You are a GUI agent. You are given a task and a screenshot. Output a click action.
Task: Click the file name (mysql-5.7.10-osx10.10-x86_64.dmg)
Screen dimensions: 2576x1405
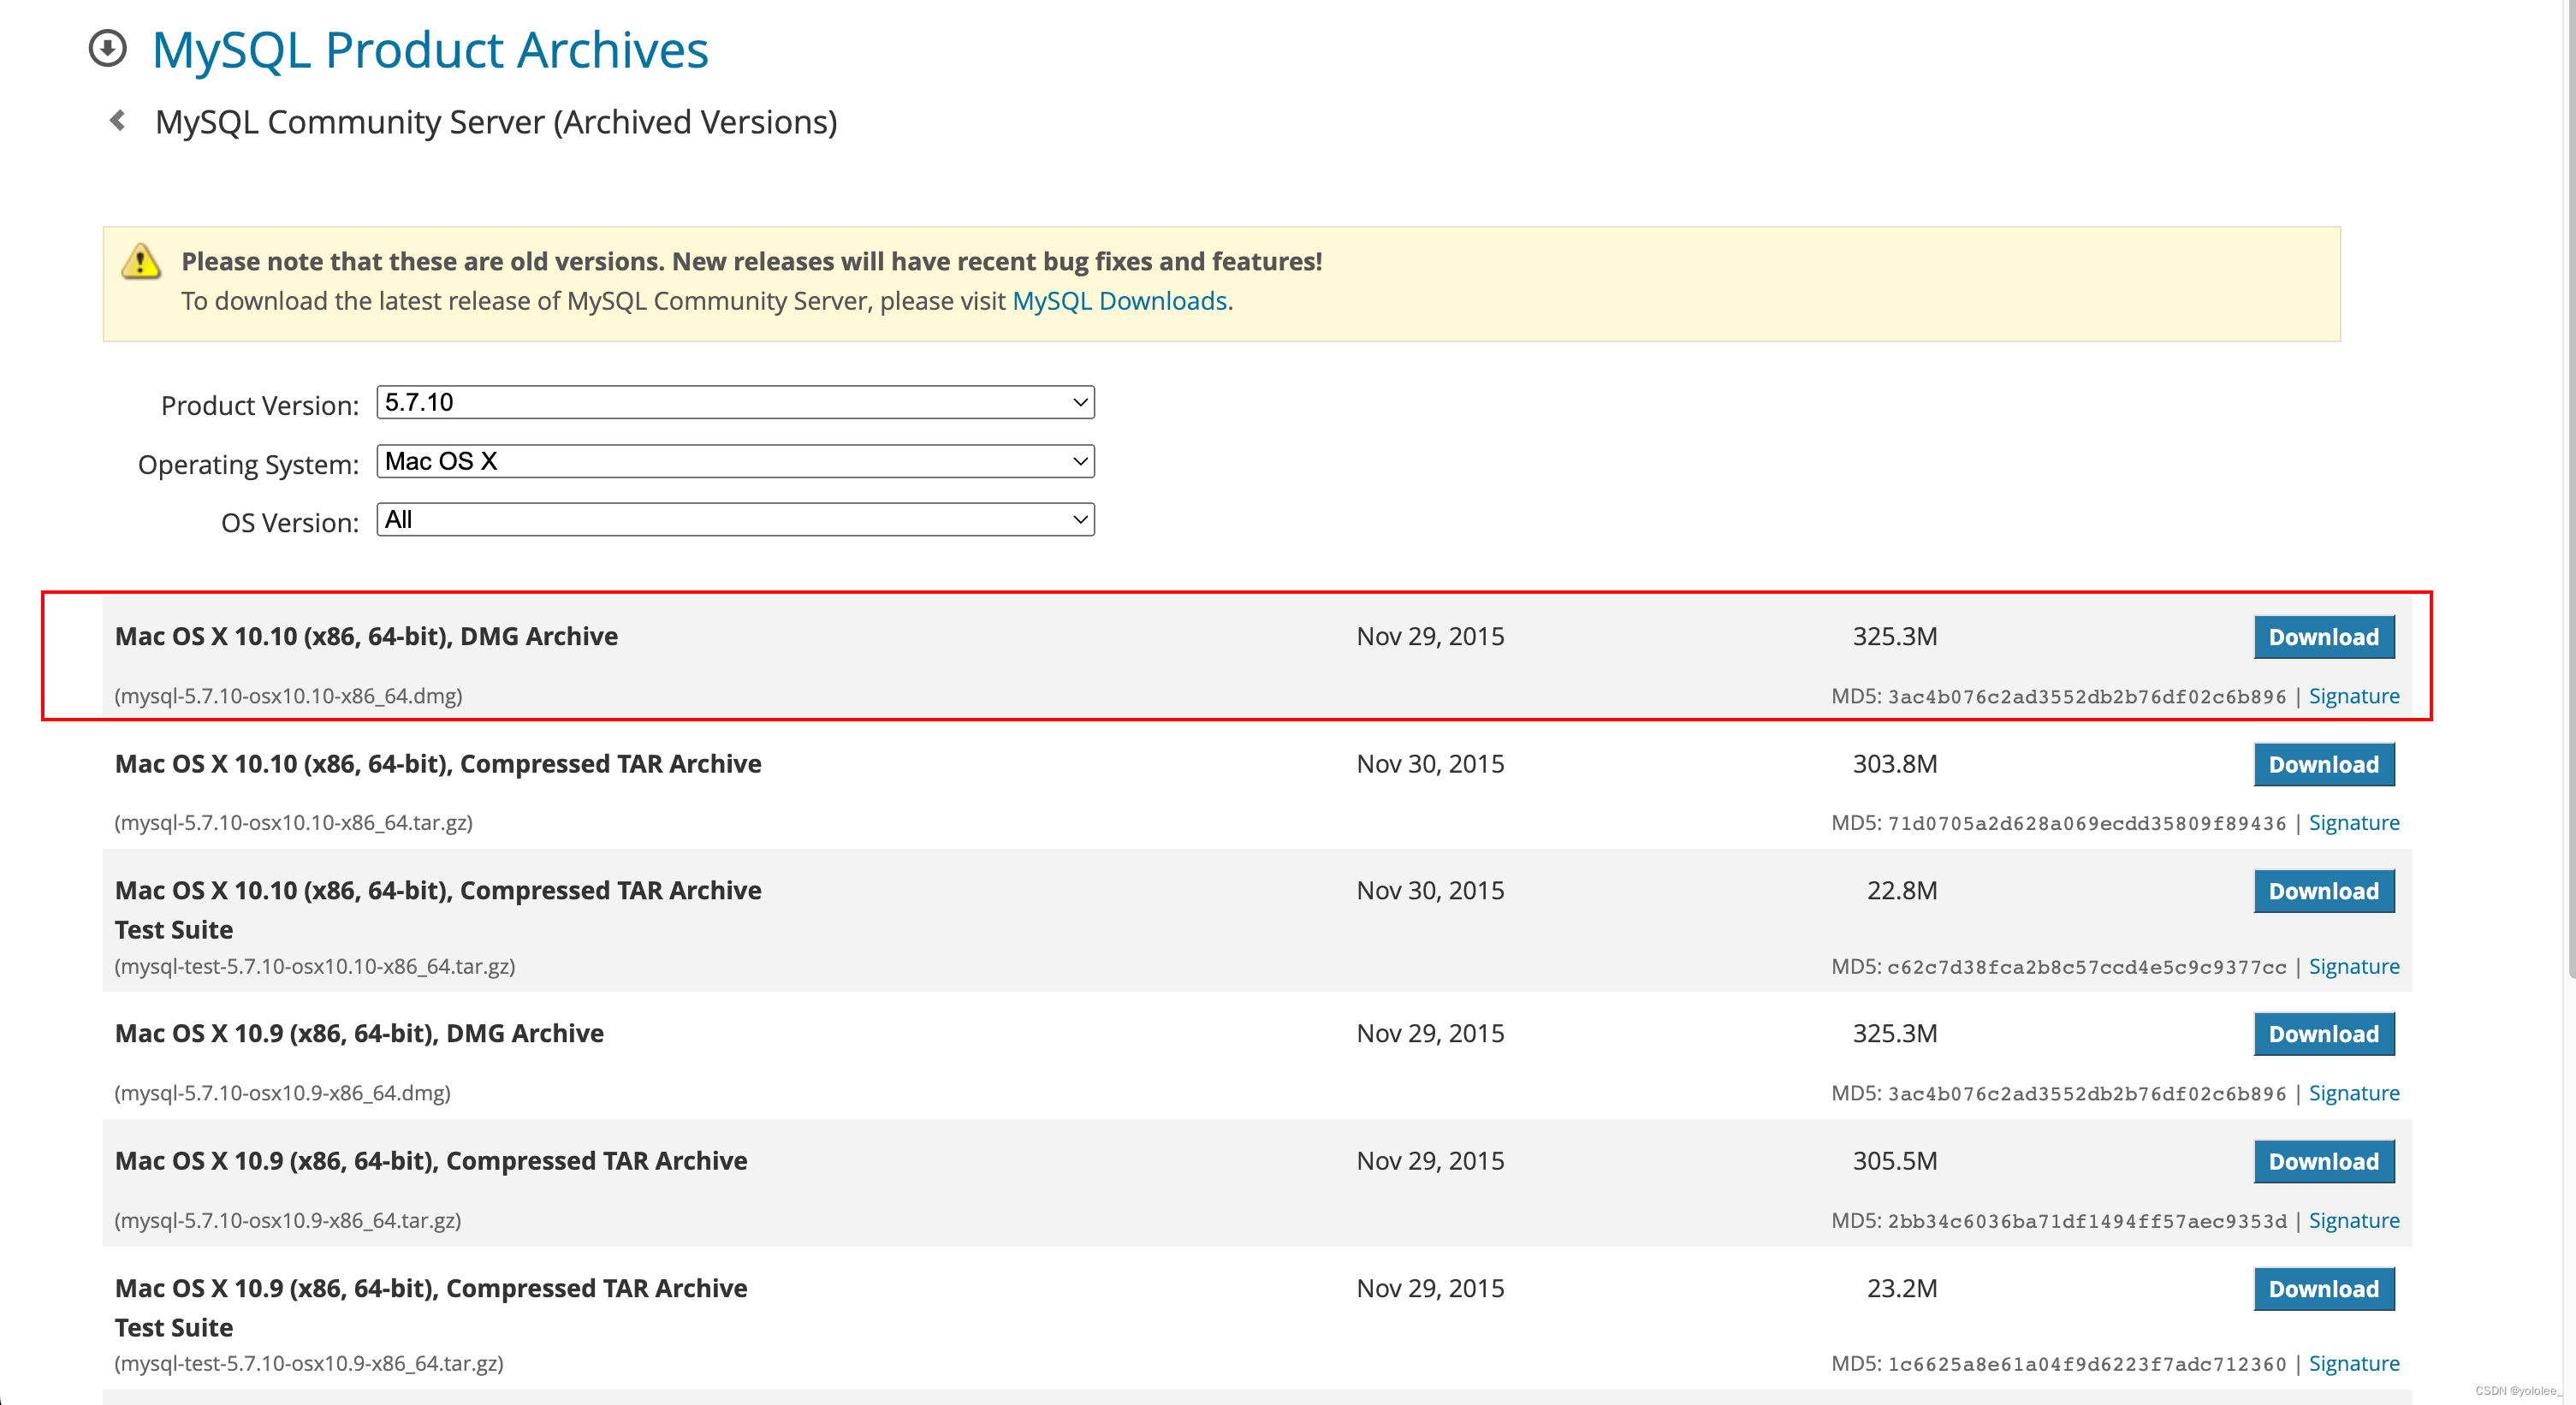click(288, 696)
